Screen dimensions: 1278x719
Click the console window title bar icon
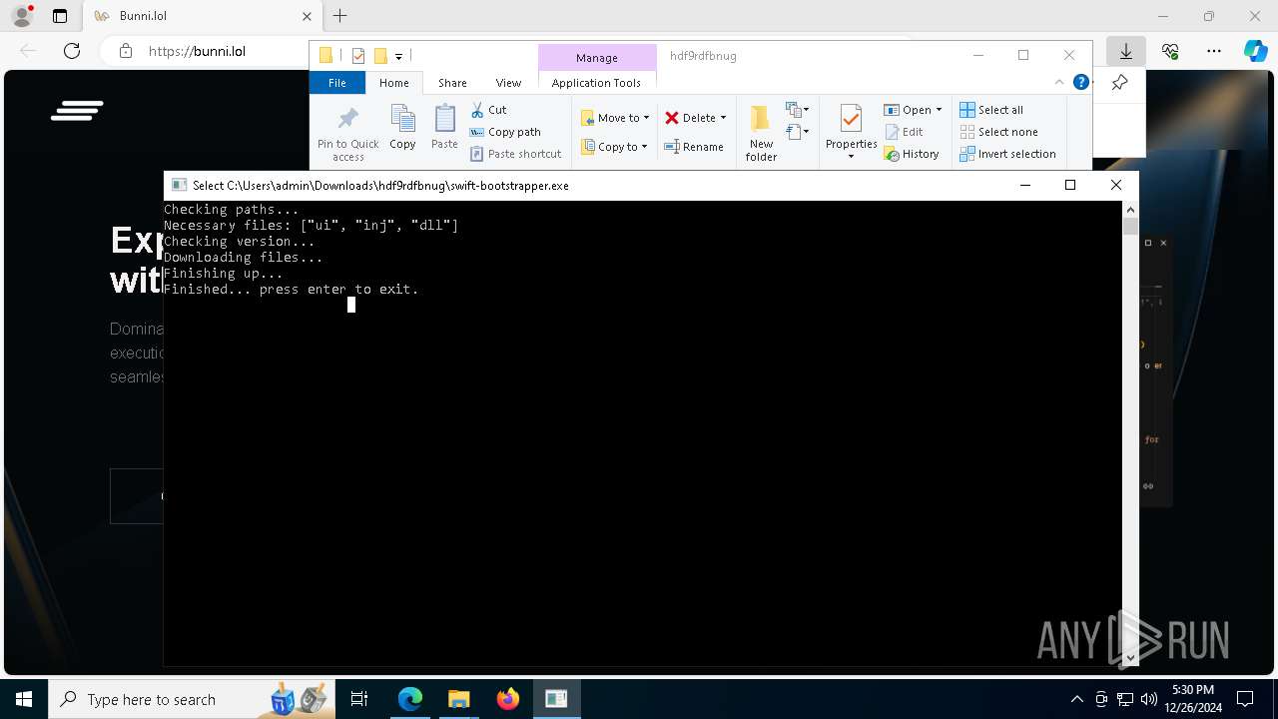coord(180,185)
